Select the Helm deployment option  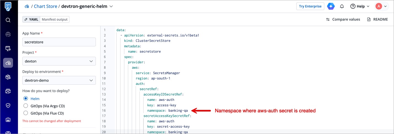(x=26, y=99)
